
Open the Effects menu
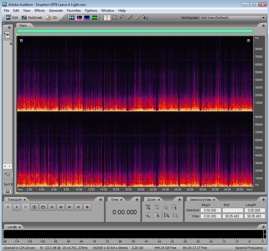coord(40,11)
